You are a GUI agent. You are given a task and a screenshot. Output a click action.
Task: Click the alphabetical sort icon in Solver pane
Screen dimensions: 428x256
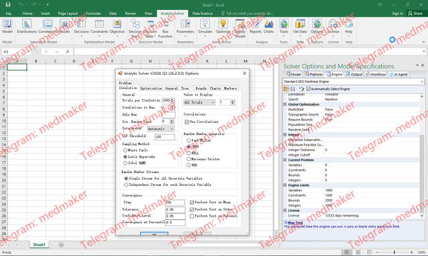[x=293, y=89]
